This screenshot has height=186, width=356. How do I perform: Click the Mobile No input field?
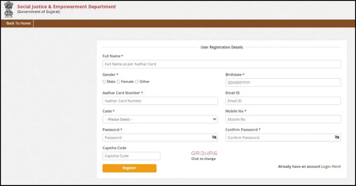tap(283, 119)
